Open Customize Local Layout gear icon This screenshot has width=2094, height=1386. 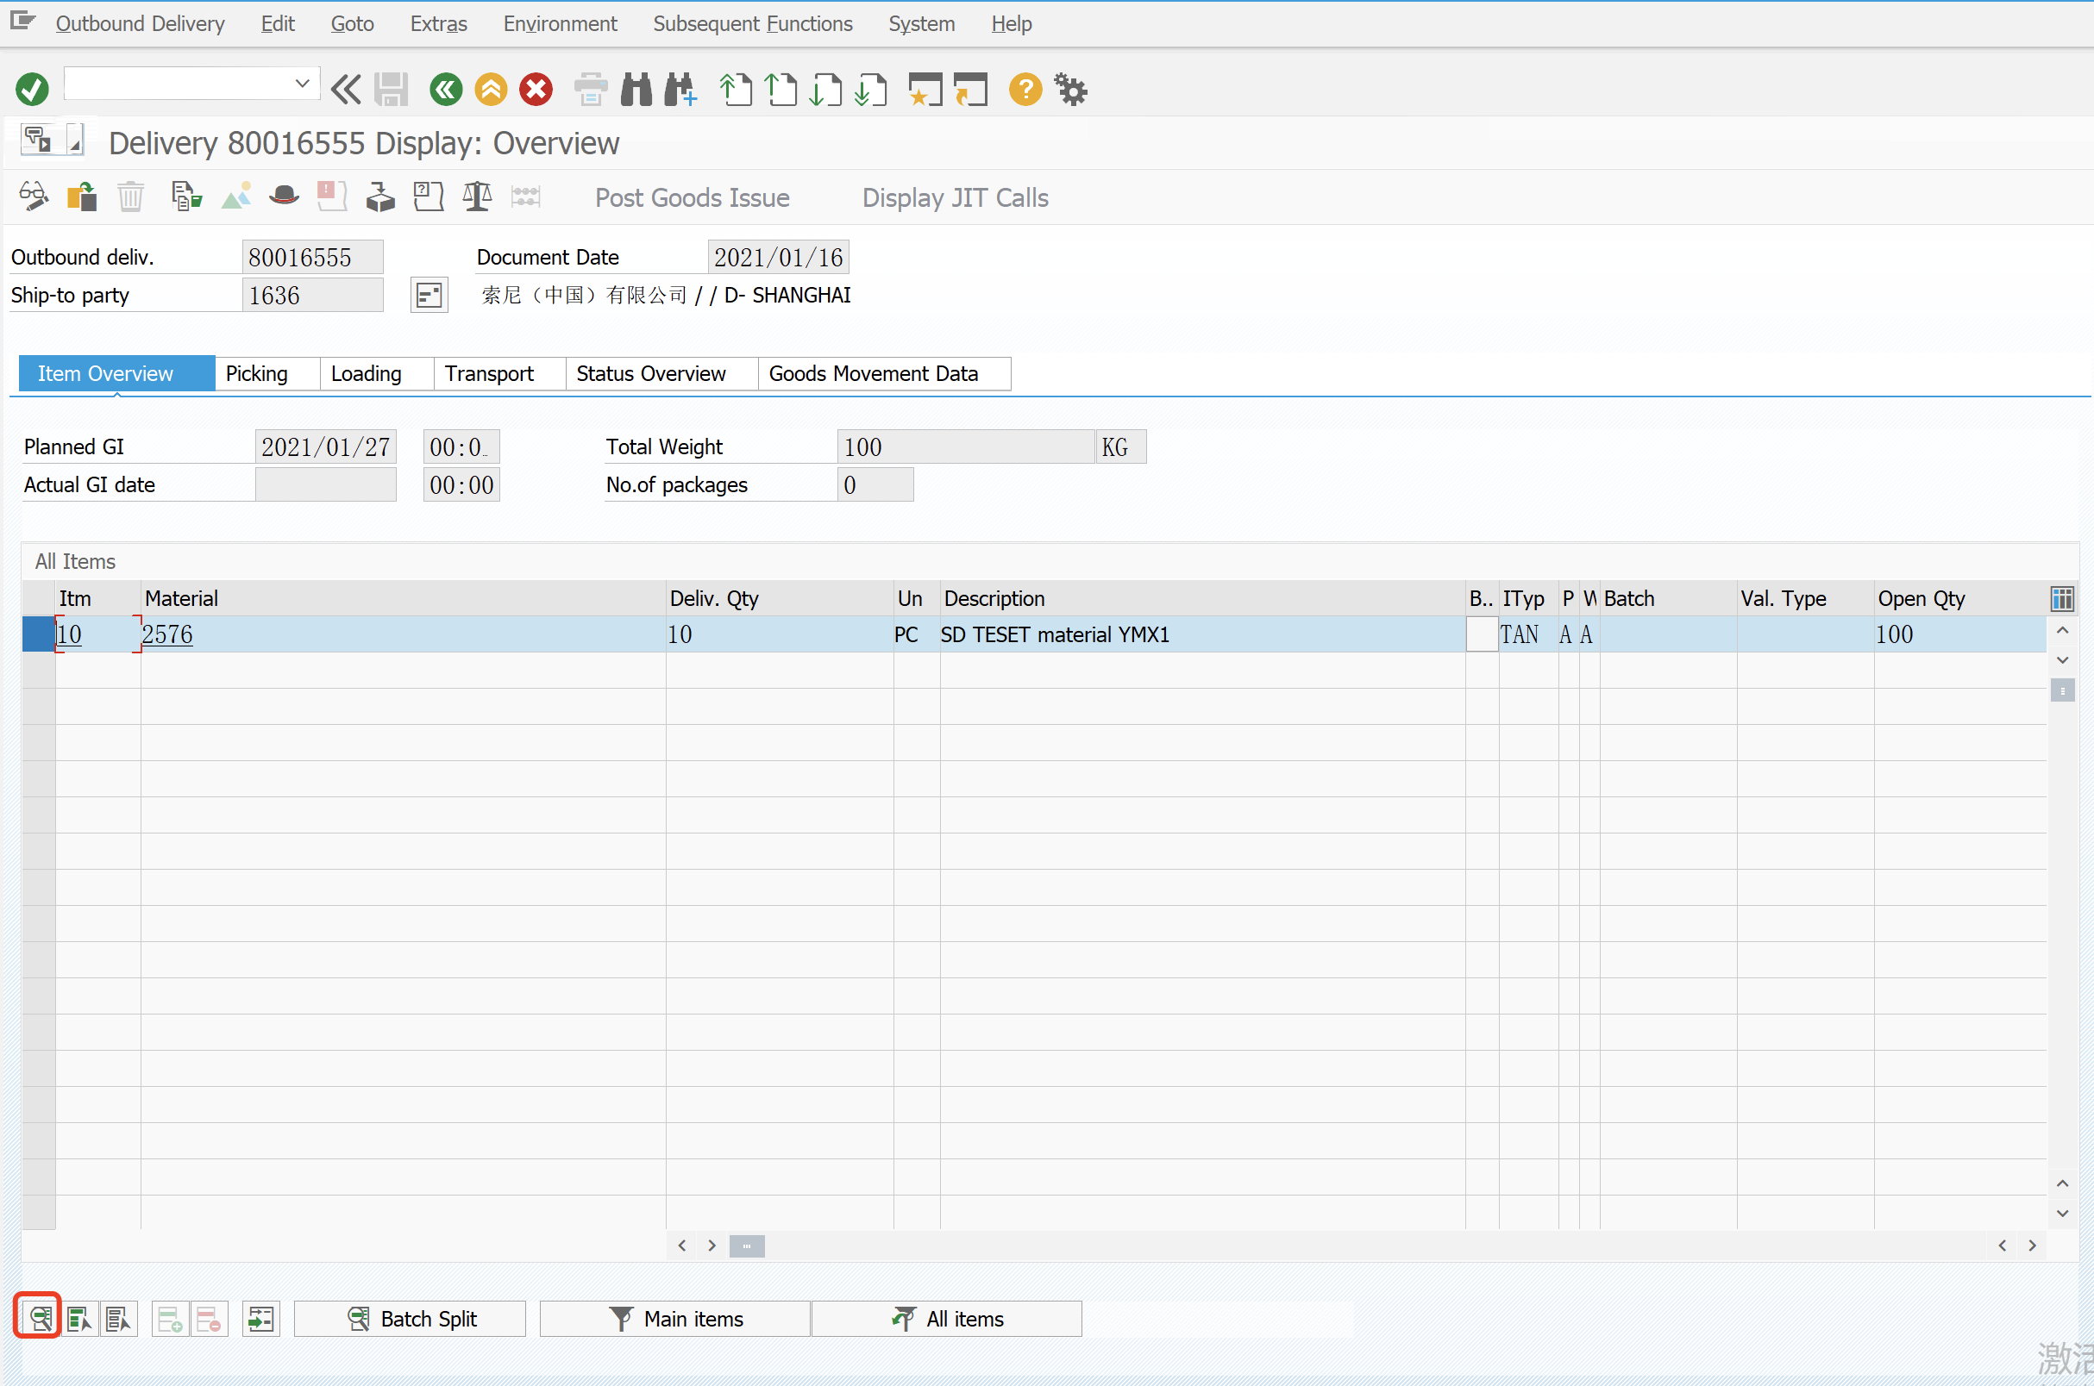pyautogui.click(x=1071, y=89)
